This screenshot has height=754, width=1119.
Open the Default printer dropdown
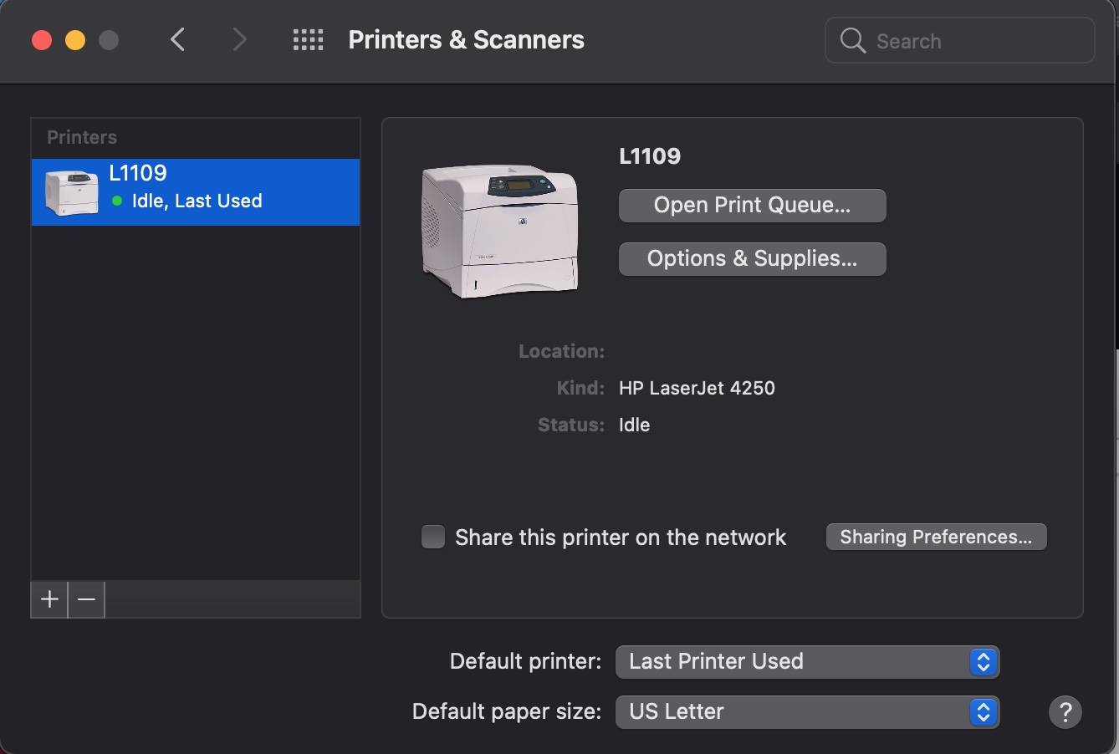coord(807,662)
